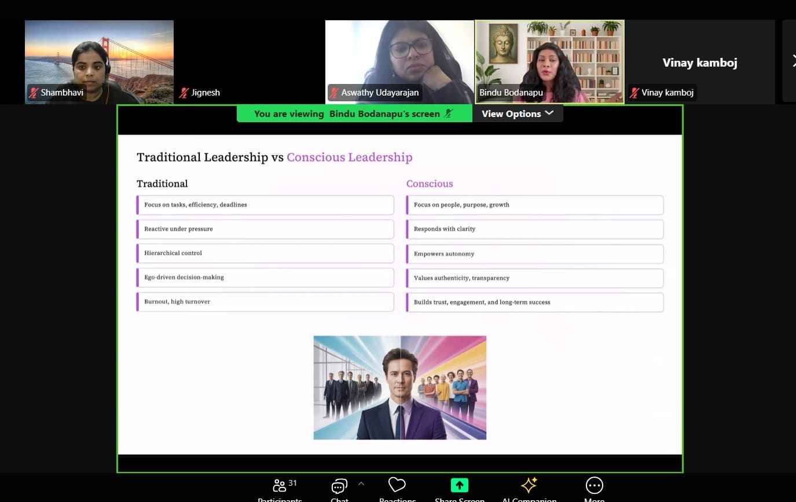Click the Reactions heart icon
The width and height of the screenshot is (796, 502).
click(397, 485)
